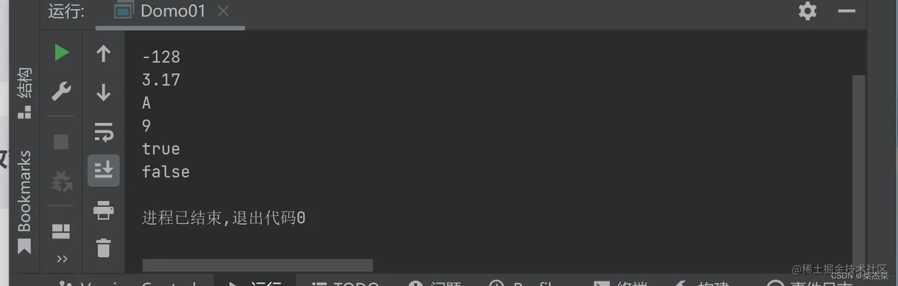Restore layout using the layout grid icon
The image size is (898, 286).
[61, 231]
